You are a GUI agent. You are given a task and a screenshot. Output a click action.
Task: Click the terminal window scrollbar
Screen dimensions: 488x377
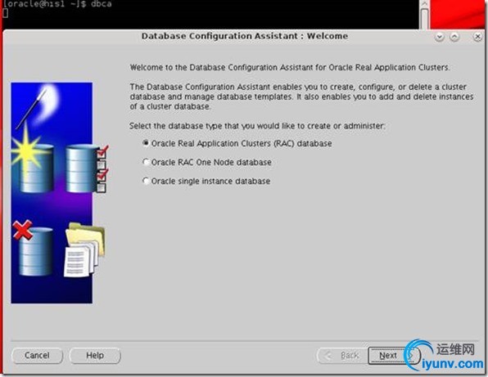tap(424, 14)
